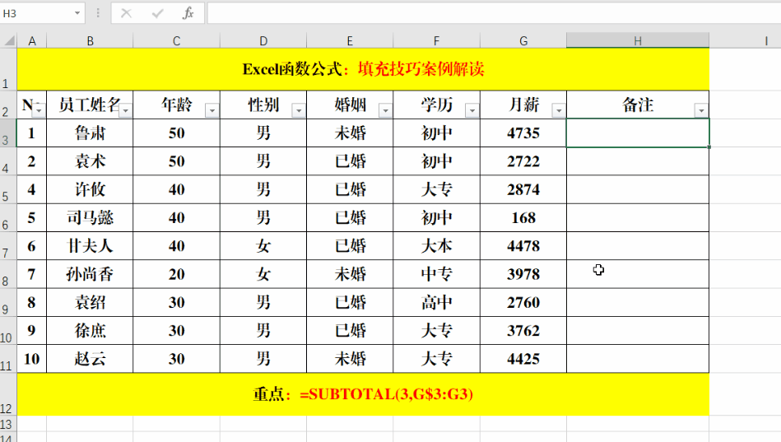This screenshot has width=781, height=442.
Task: Click the cell with name 袁术
Action: 91,161
